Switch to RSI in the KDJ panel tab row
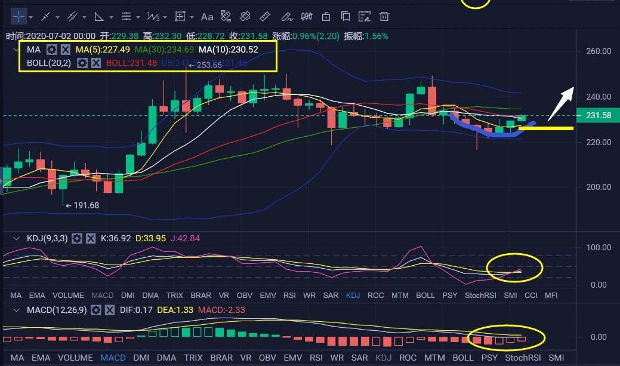Screen dimensions: 620x366 tap(289, 295)
